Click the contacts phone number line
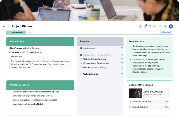 (x=25, y=52)
